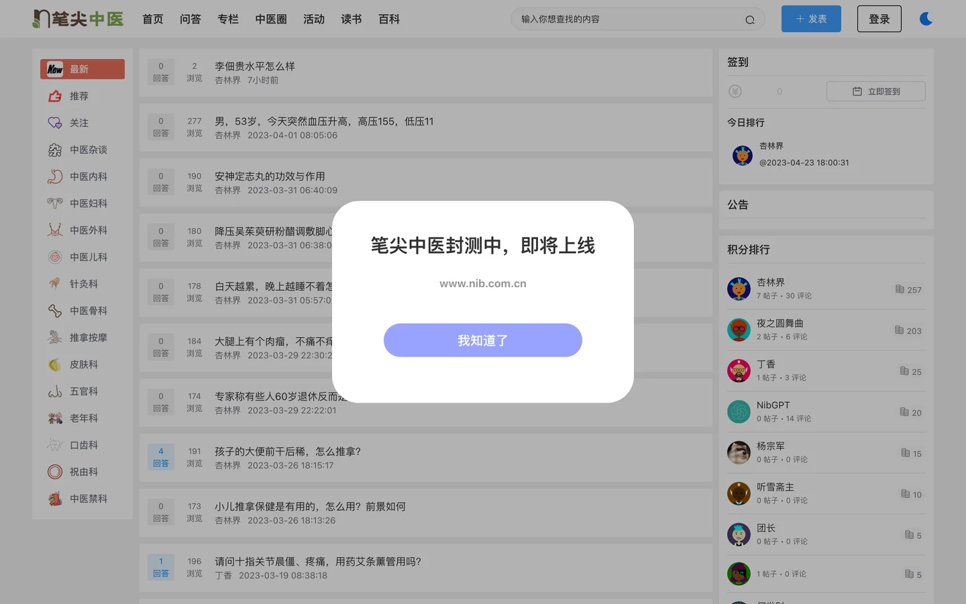Click the search magnifier icon
966x604 pixels.
point(750,19)
